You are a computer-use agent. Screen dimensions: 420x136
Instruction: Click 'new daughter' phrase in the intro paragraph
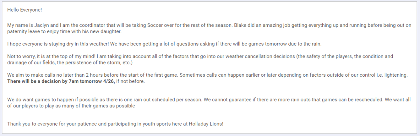click(107, 31)
